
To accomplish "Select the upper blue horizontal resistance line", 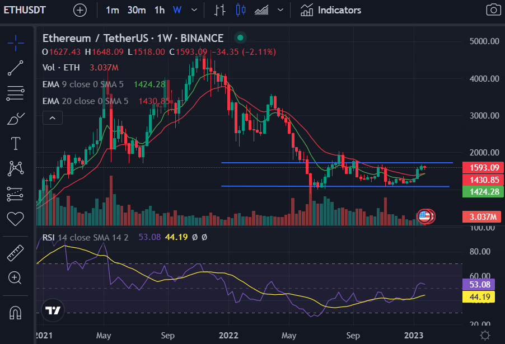I will [337, 163].
